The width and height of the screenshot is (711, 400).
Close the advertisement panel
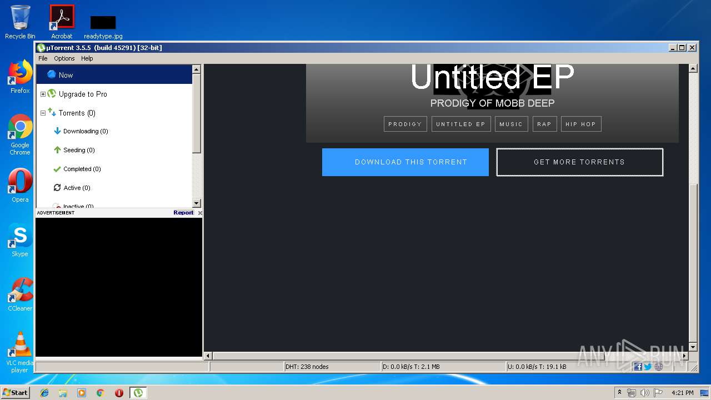coord(200,213)
